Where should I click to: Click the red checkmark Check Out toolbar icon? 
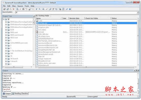[x=21, y=9]
